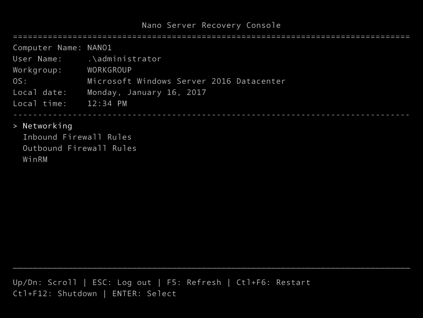The height and width of the screenshot is (318, 423).
Task: Open Outbound Firewall Rules
Action: point(79,148)
